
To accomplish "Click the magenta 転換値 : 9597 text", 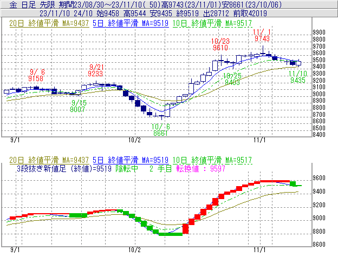I will (x=200, y=168).
